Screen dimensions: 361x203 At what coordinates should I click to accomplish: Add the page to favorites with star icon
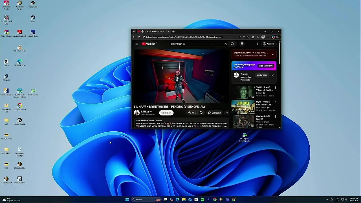(x=248, y=37)
